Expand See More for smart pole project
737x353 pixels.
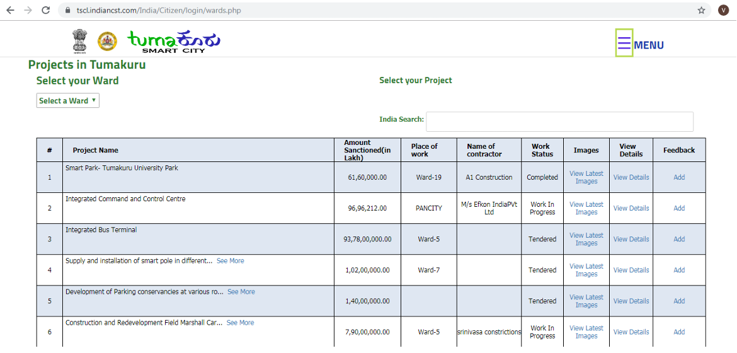pos(230,261)
